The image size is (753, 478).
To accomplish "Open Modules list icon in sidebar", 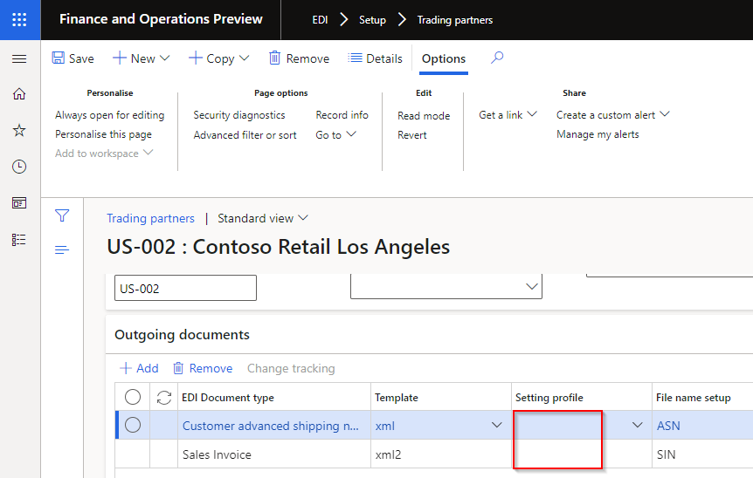I will pos(19,239).
